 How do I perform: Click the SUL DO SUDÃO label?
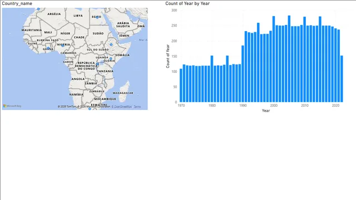pyautogui.click(x=98, y=49)
